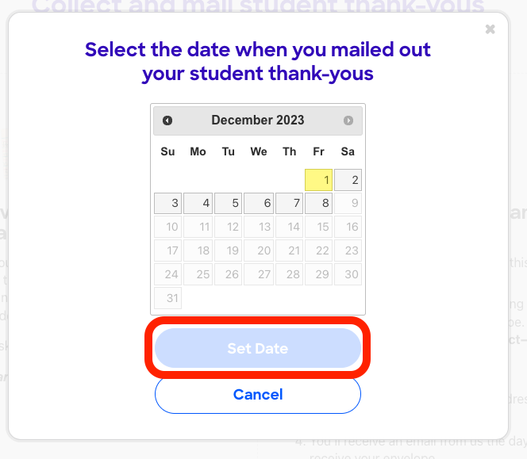527x459 pixels.
Task: Click the December 17 date cell
Action: pos(168,251)
